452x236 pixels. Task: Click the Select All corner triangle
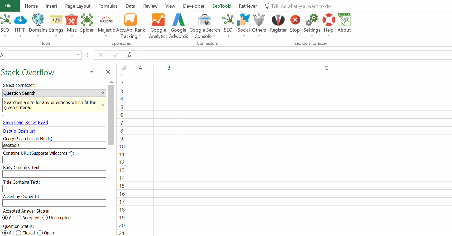(x=123, y=68)
